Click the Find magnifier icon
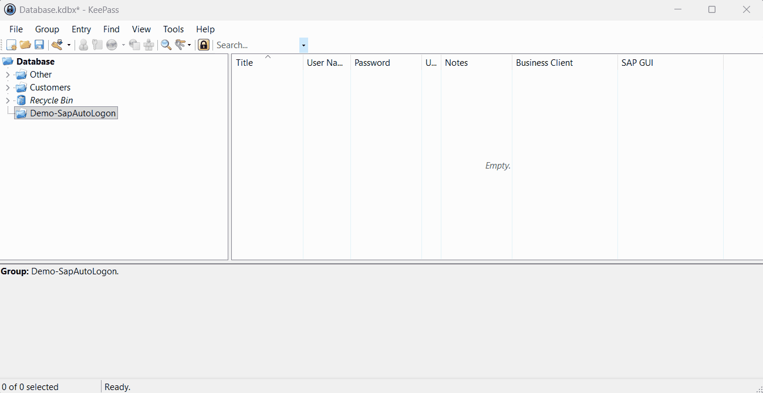 point(166,45)
